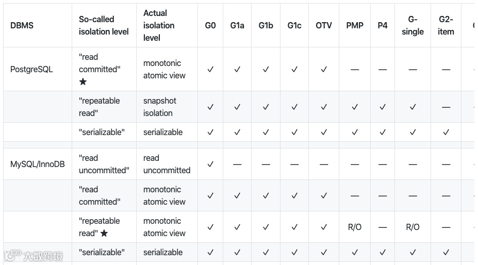Click the R/O value in the PMP column
The height and width of the screenshot is (265, 478).
tap(355, 227)
